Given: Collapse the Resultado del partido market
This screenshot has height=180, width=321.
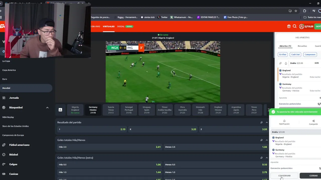Looking at the screenshot, I should pyautogui.click(x=267, y=122).
